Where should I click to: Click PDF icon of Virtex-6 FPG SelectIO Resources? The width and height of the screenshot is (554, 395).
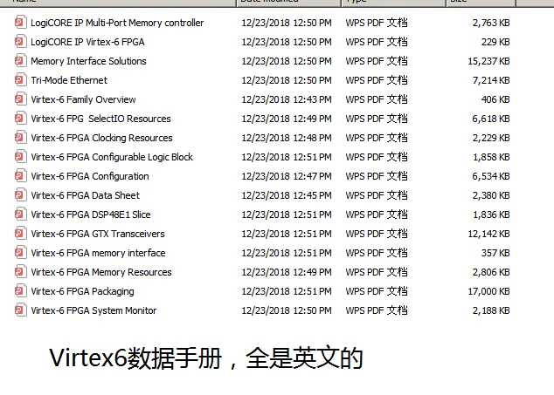click(x=20, y=119)
